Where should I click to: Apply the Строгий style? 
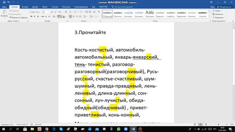[x=202, y=14]
